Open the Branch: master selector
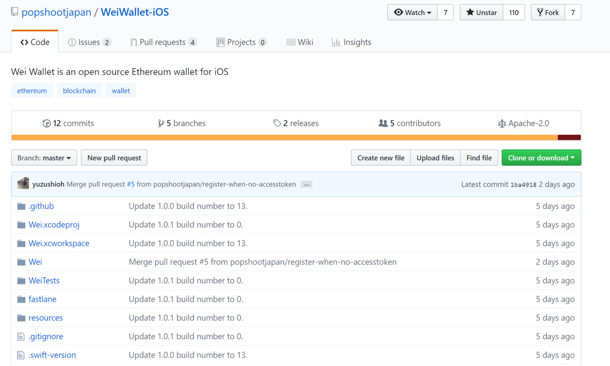 click(44, 158)
